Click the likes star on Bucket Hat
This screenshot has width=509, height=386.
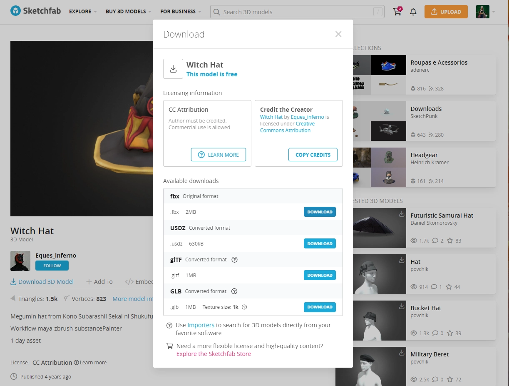(449, 333)
